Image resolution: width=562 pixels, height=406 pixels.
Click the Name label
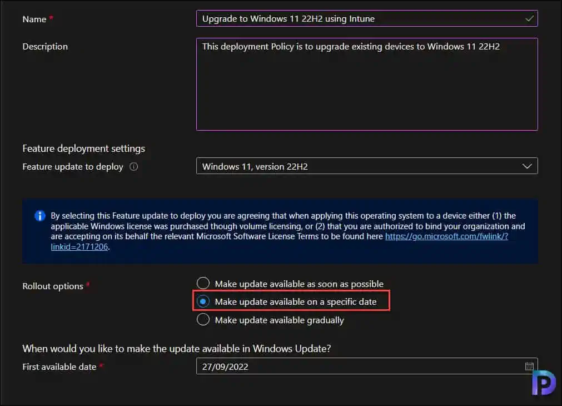[34, 19]
